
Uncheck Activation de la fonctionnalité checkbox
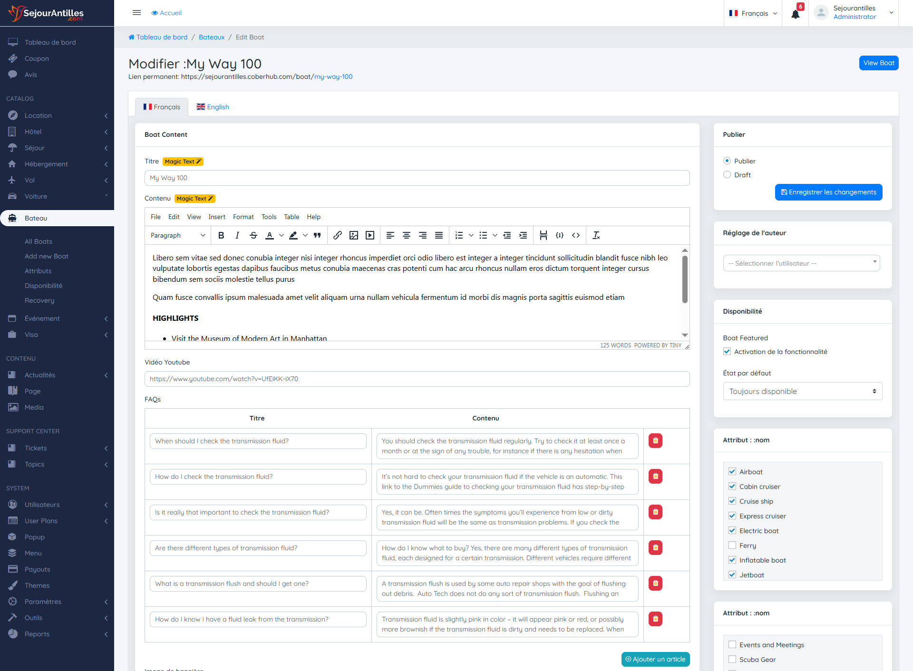[727, 352]
